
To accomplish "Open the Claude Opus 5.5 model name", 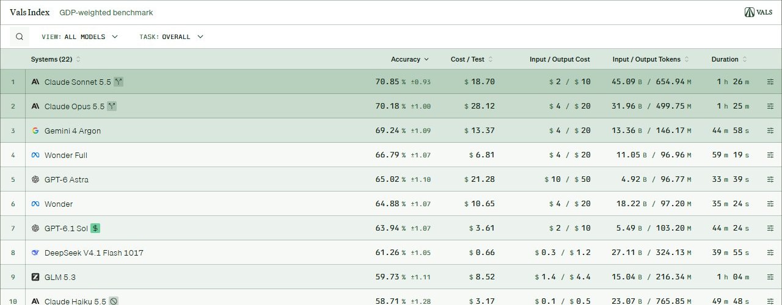I will 75,106.
